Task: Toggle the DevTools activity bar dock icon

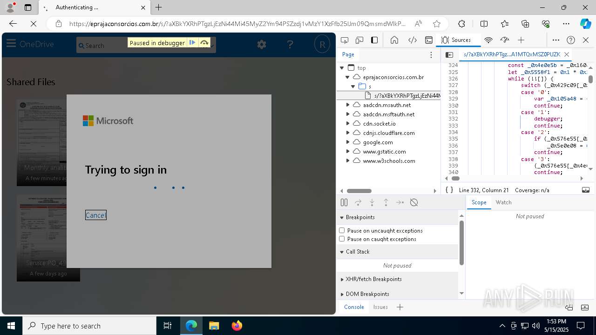Action: point(374,40)
